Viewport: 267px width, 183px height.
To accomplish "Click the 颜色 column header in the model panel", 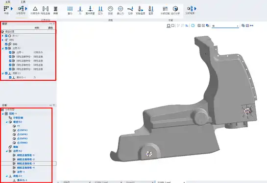I will [x=50, y=28].
